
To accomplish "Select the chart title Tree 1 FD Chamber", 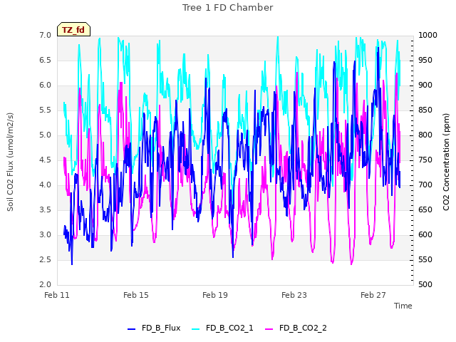I will click(x=228, y=8).
